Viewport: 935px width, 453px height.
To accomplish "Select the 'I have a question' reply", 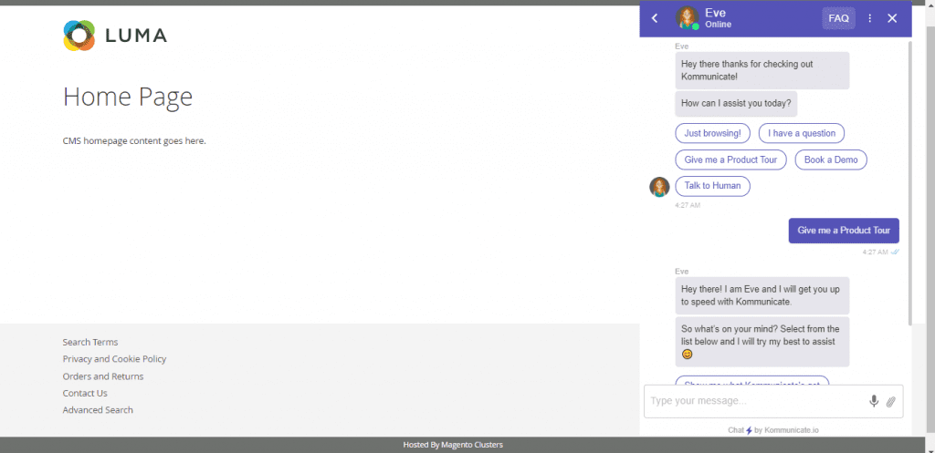I will 802,133.
